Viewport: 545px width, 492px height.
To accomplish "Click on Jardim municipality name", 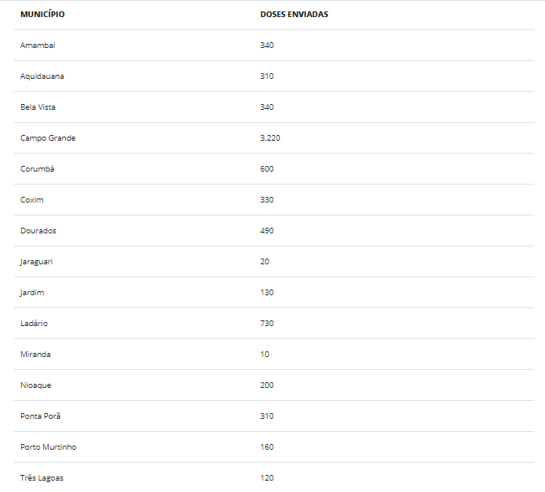I will 33,293.
